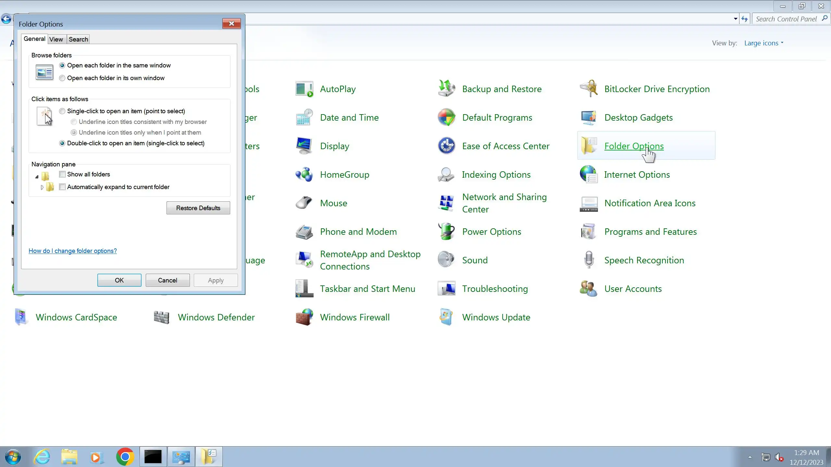Select Open each folder in its own window
Screen dimensions: 831x467
point(62,78)
